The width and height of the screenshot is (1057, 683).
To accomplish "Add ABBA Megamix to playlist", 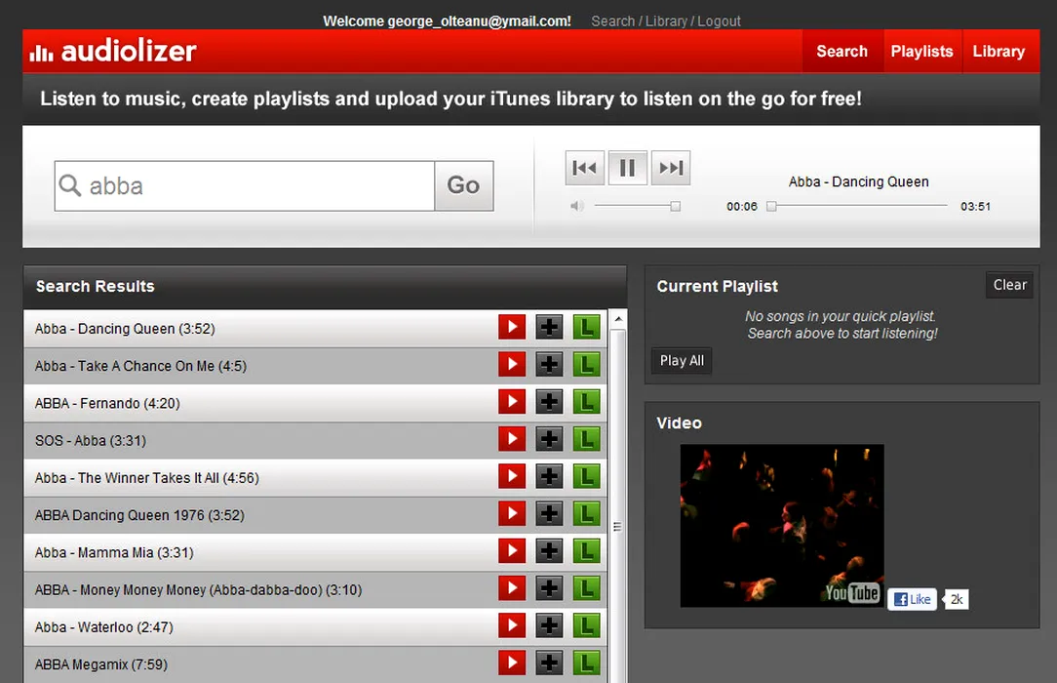I will [x=549, y=663].
